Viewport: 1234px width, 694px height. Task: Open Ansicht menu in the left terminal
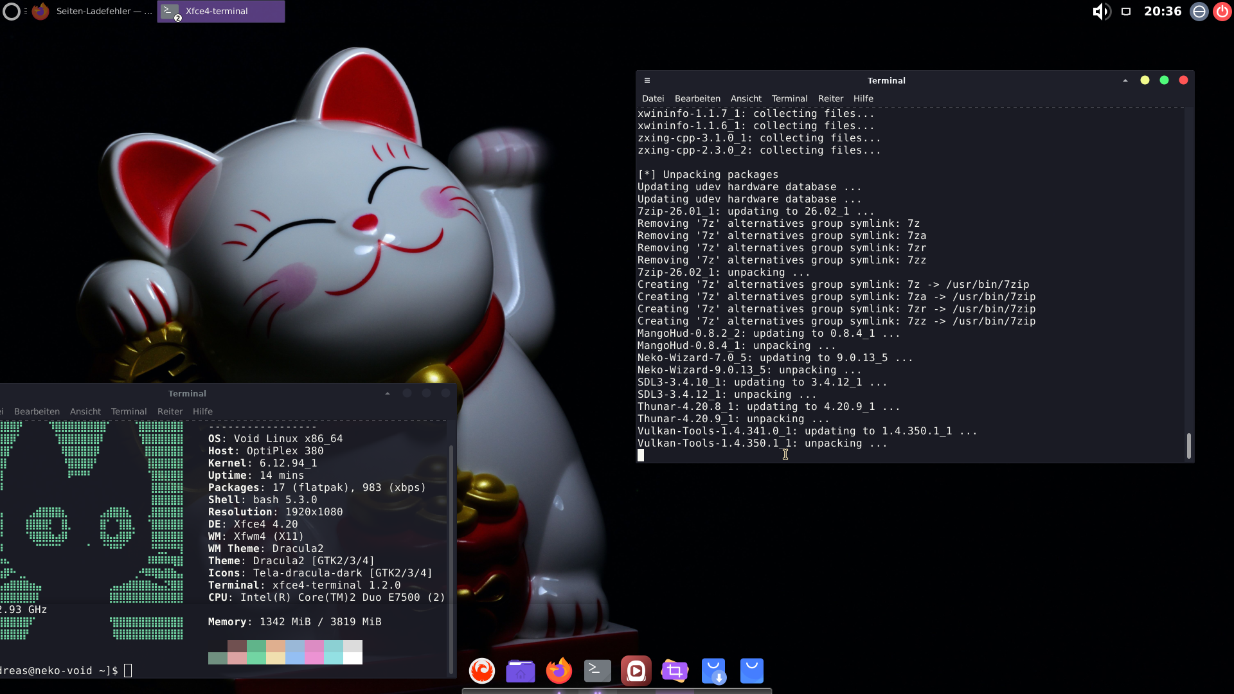tap(85, 411)
